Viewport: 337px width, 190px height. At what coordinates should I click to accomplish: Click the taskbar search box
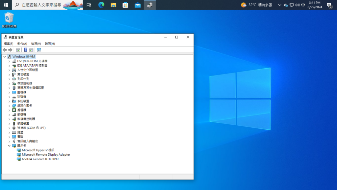(47, 5)
